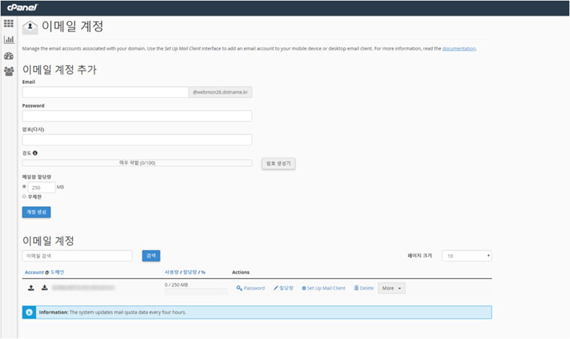This screenshot has height=339, width=570.
Task: Click the 암호 생성기 password generator button
Action: [278, 163]
